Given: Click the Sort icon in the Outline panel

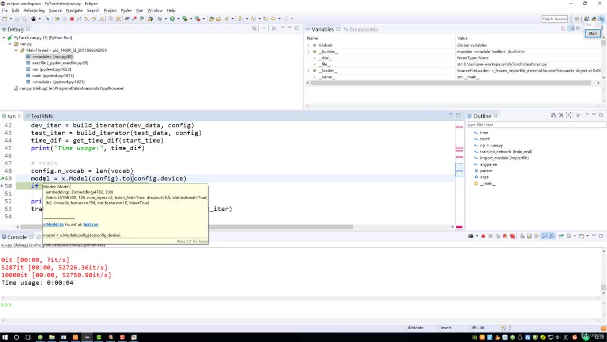Looking at the screenshot, I should click(553, 115).
